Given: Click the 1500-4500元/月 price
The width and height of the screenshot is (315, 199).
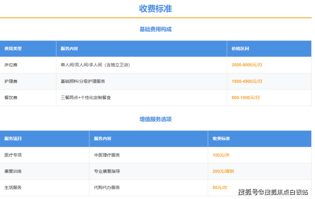Looking at the screenshot, I should (247, 81).
